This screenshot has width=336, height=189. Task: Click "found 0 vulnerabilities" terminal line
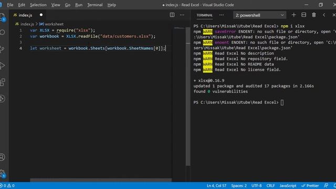(x=220, y=91)
